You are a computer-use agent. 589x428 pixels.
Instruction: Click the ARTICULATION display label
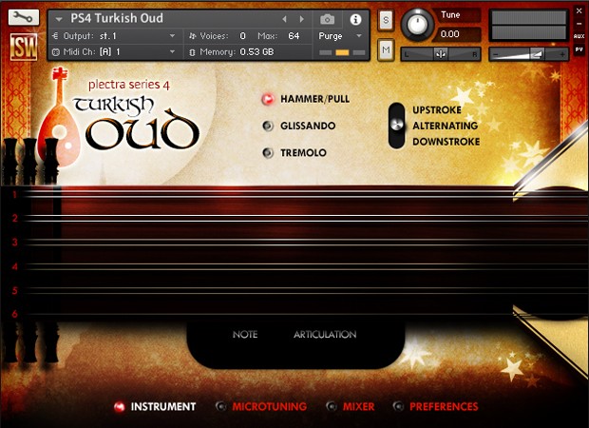coord(325,335)
